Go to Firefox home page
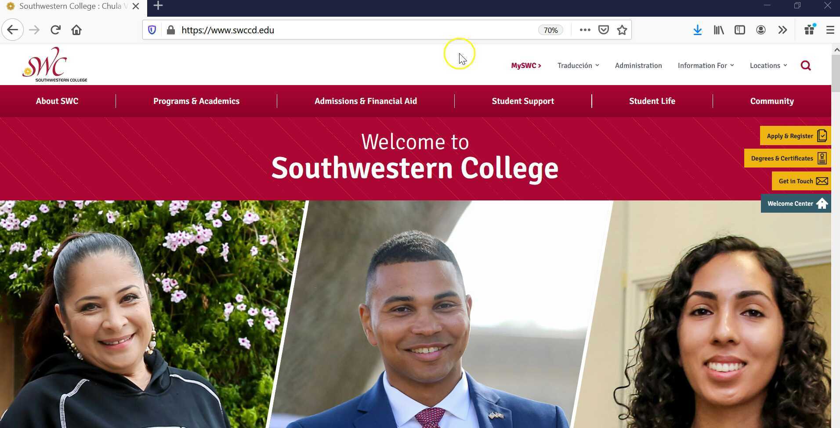This screenshot has width=840, height=428. point(76,30)
